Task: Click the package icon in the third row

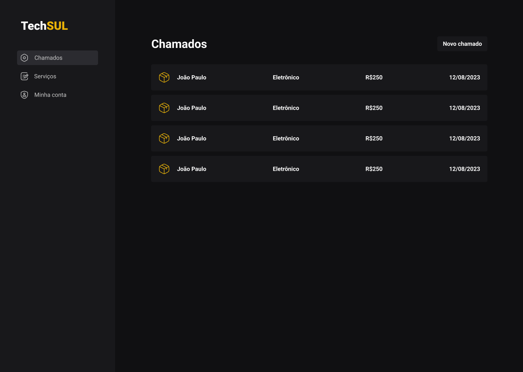Action: 164,138
